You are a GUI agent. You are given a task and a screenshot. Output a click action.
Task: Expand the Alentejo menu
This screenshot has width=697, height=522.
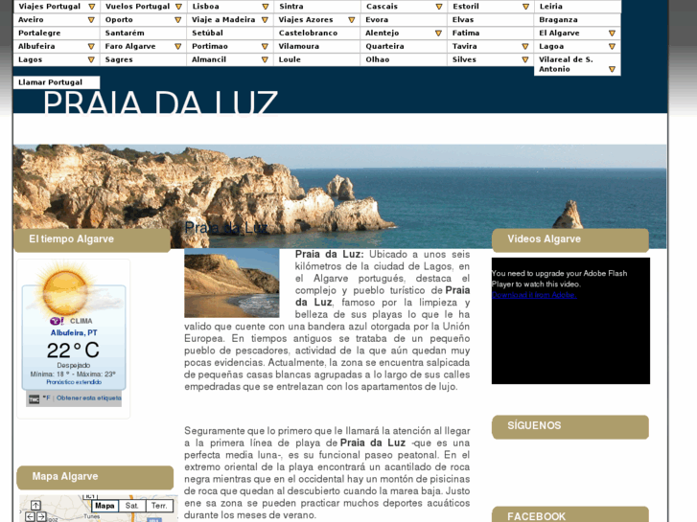tap(438, 34)
